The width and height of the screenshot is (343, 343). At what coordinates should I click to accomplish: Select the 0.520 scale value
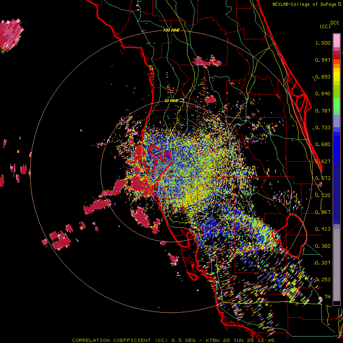[x=323, y=196]
